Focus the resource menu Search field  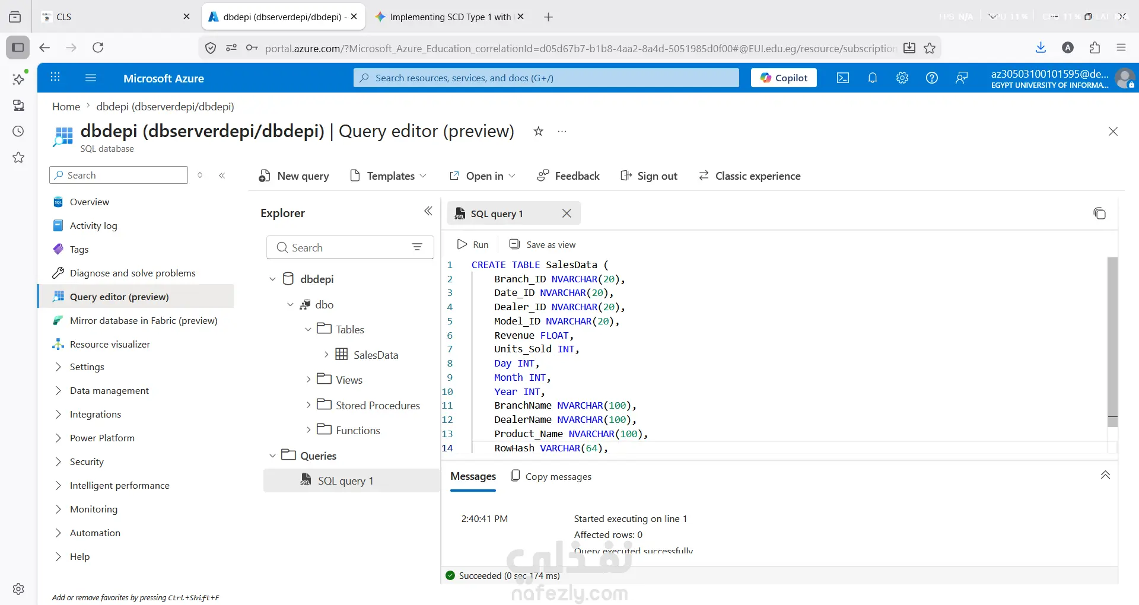pyautogui.click(x=119, y=175)
